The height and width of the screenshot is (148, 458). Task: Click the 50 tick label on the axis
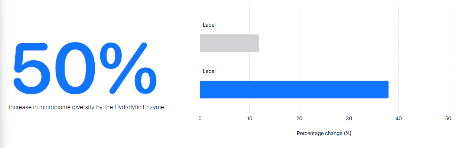[x=448, y=118]
